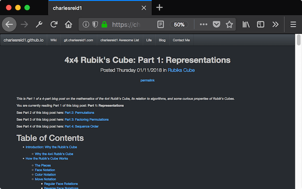Bookmark this page with star icon
302x189 pixels.
tap(229, 25)
